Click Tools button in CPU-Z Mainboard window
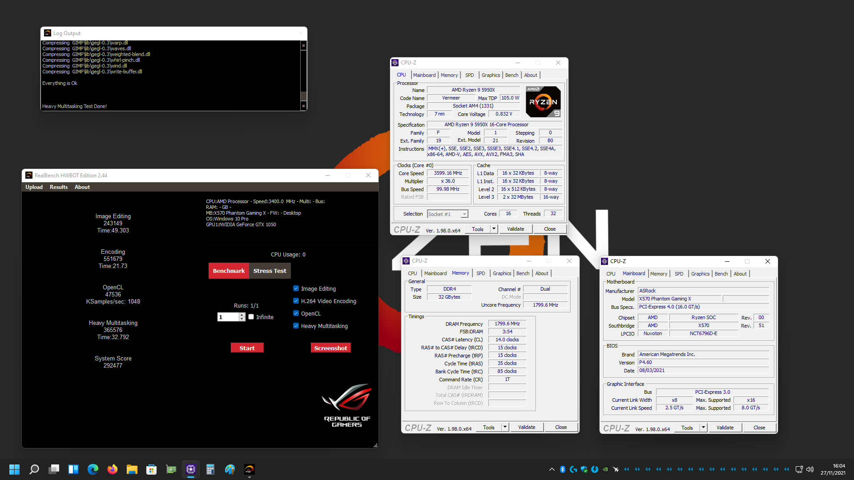This screenshot has height=480, width=854. tap(687, 428)
